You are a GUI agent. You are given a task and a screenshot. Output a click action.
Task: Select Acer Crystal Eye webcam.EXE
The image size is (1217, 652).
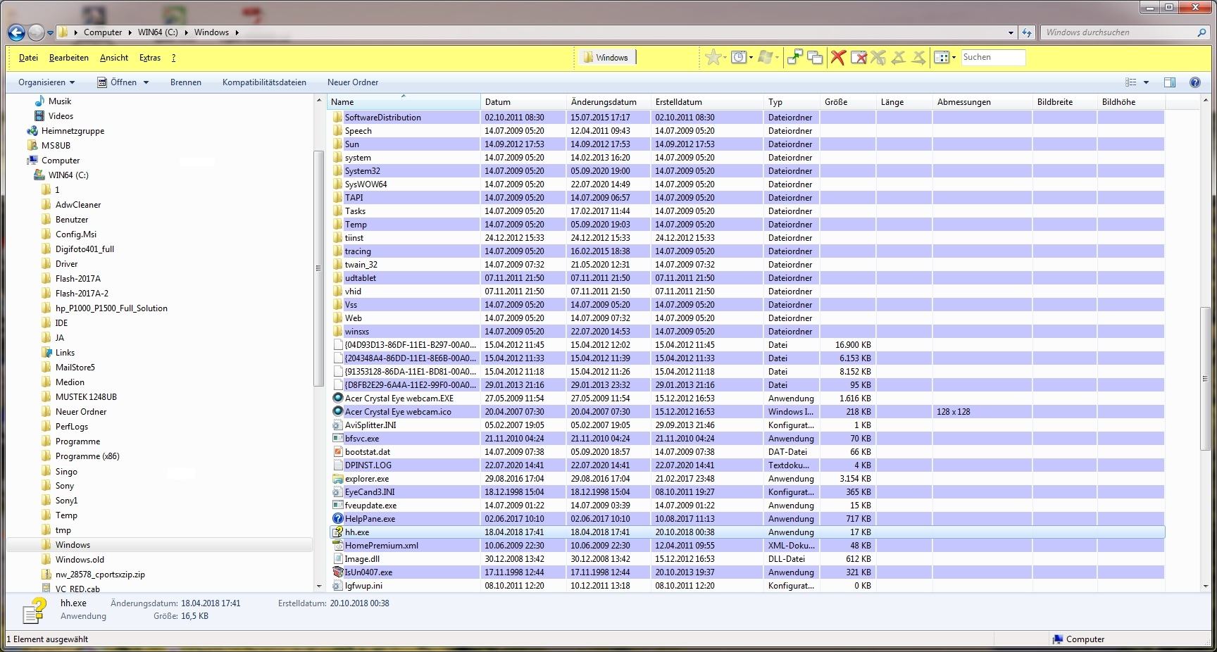747,399
